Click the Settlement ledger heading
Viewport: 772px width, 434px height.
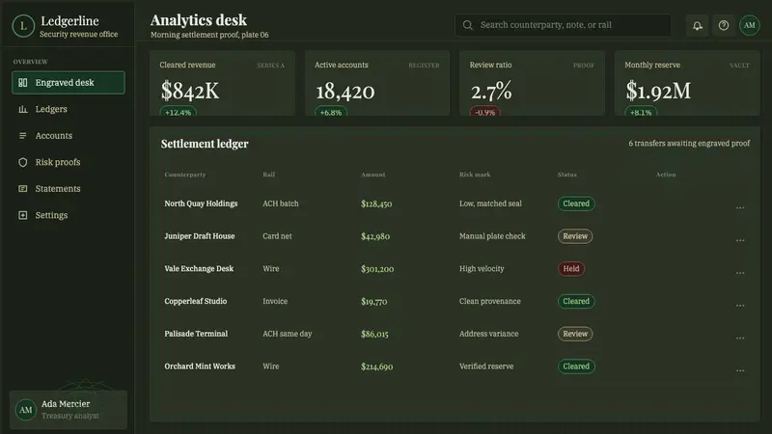pyautogui.click(x=205, y=144)
